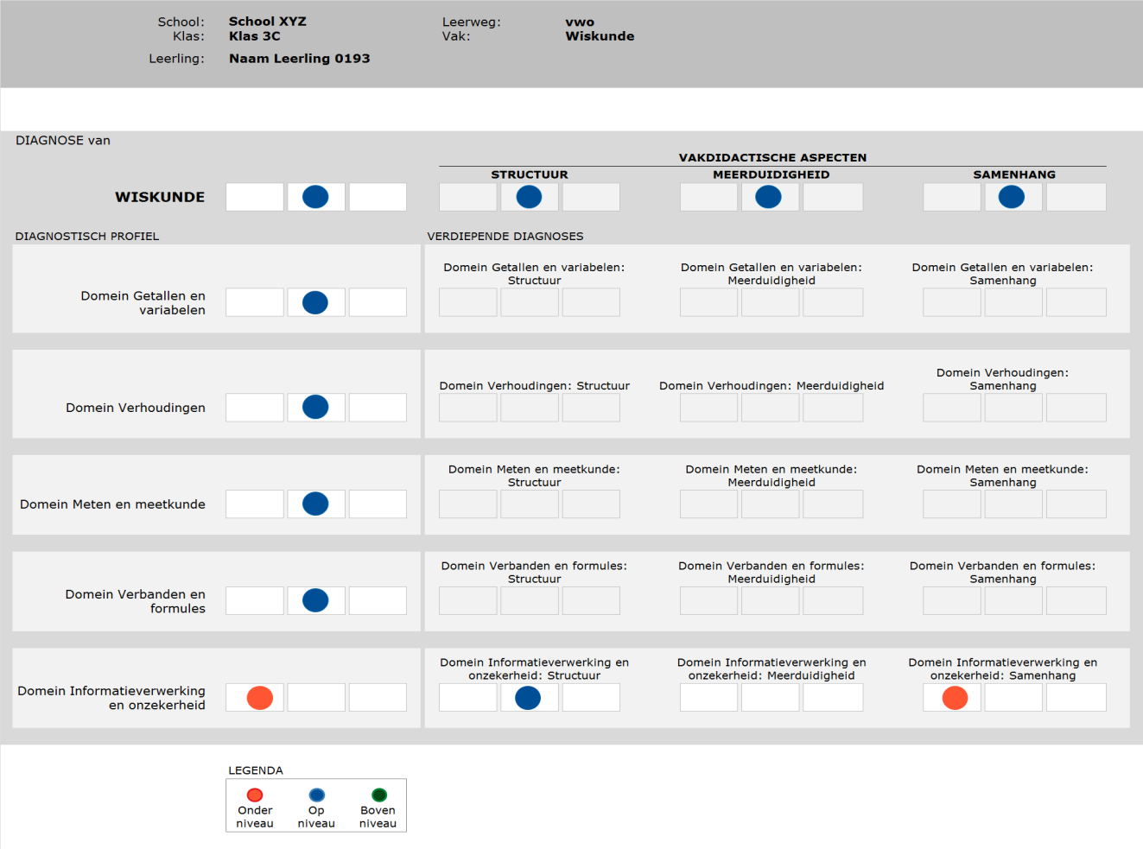Select blue dot in Domein Getallen en variabelen profile row
Viewport: 1143px width, 849px height.
pos(315,302)
